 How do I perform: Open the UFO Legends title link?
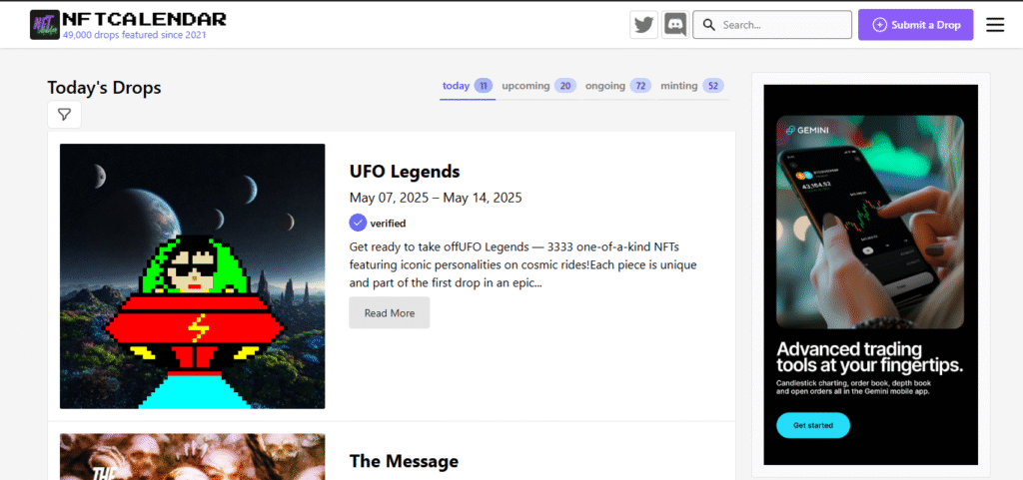pos(405,172)
